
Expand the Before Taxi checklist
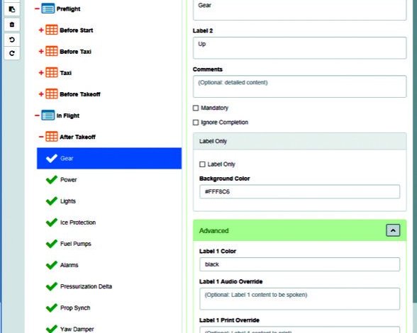pos(41,51)
